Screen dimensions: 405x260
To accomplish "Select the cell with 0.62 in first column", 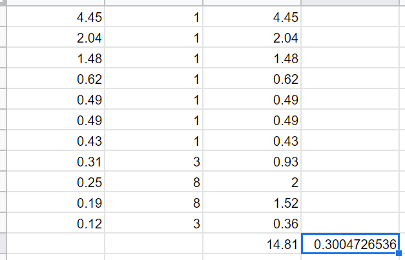I will click(56, 79).
